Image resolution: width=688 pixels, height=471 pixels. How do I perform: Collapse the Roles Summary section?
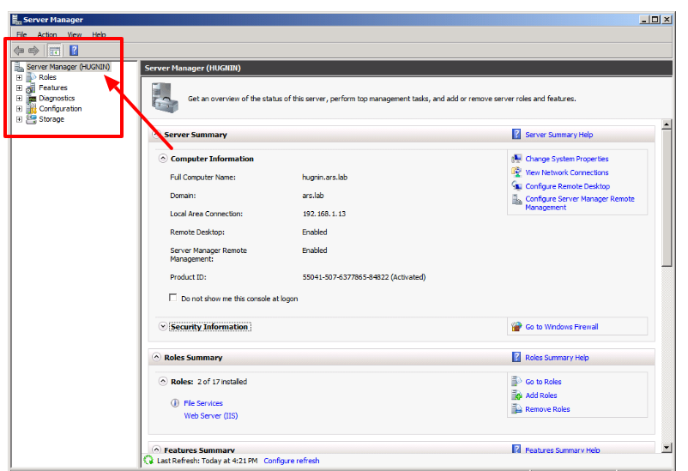click(x=156, y=357)
